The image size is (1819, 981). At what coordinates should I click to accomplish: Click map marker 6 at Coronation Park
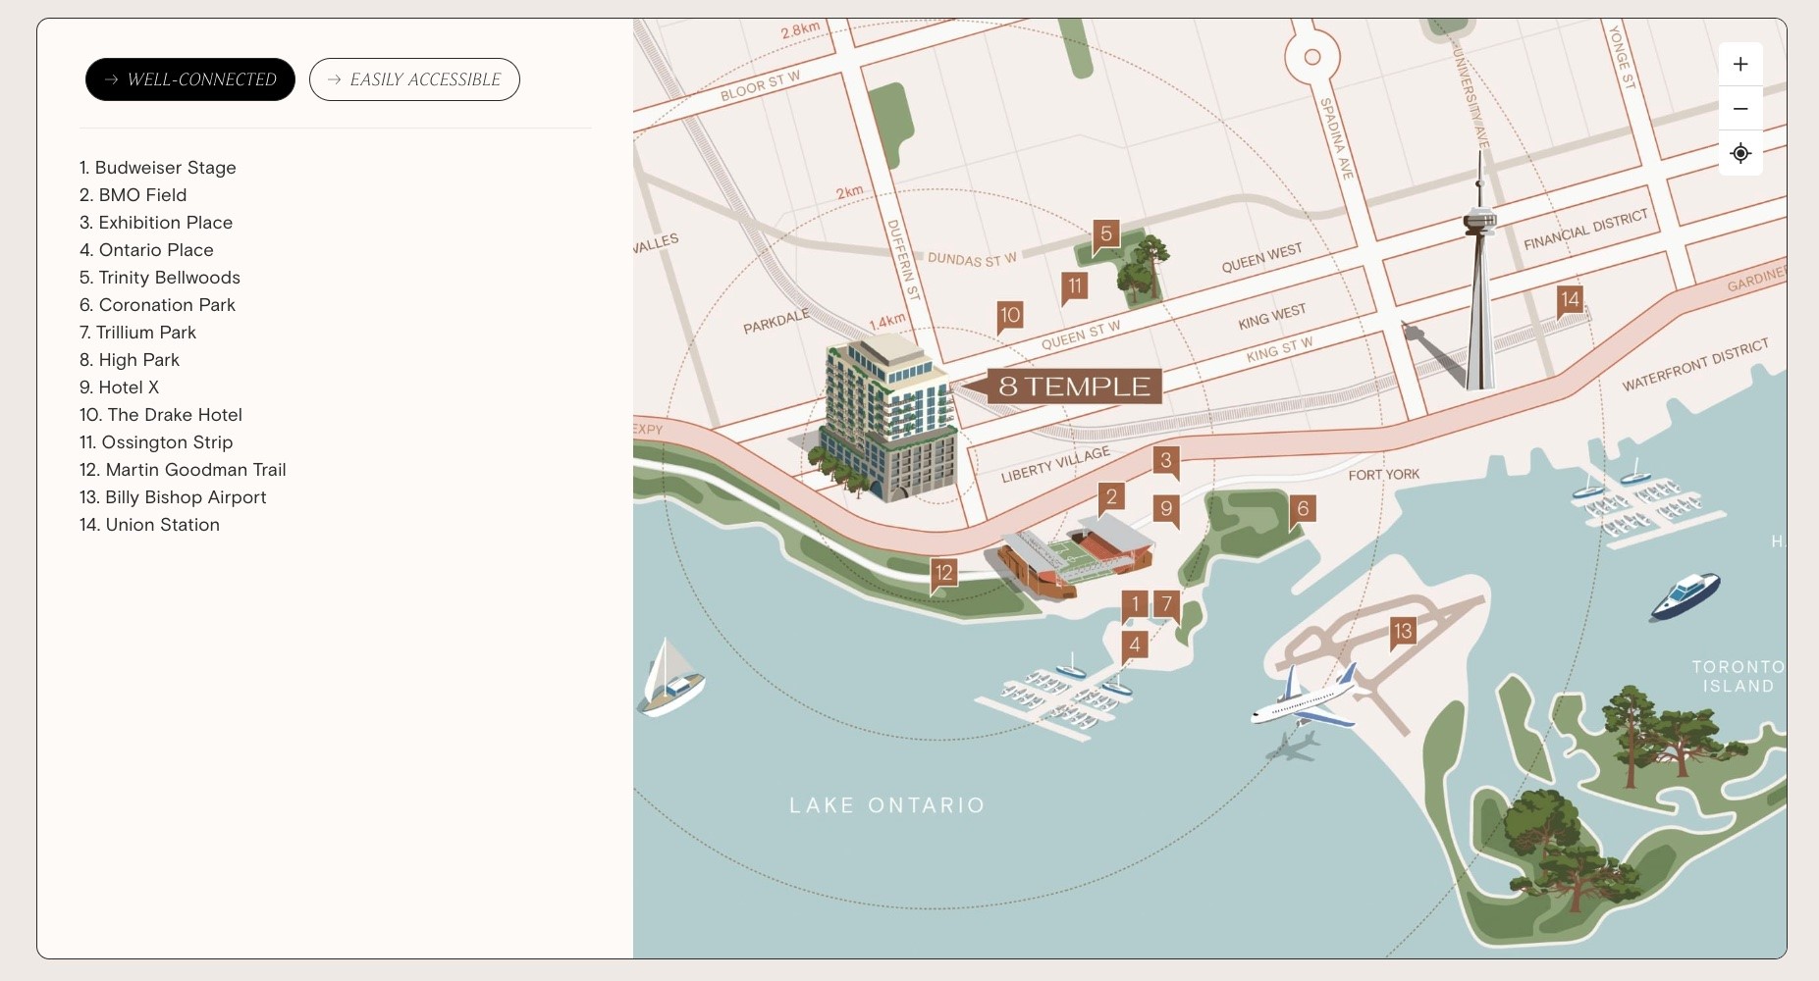coord(1303,509)
